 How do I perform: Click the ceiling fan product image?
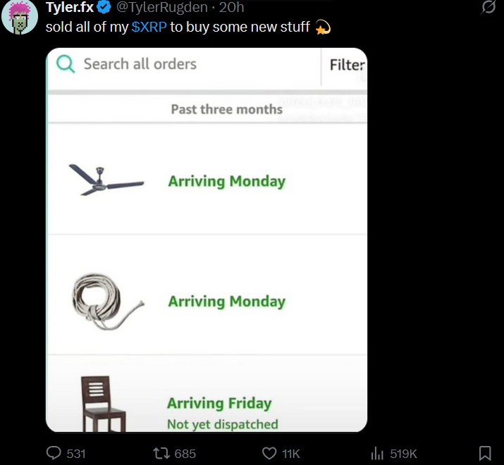click(x=106, y=180)
